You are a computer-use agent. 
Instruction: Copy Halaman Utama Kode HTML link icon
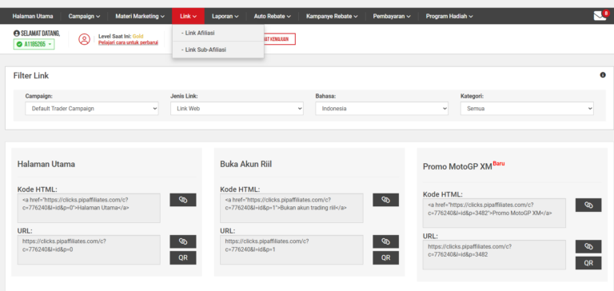183,200
